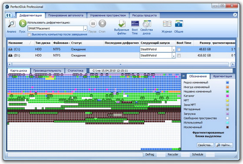Toggle Boot Time checkbox for C:\ drive
Screen dimensions: 243x164
click(179, 50)
